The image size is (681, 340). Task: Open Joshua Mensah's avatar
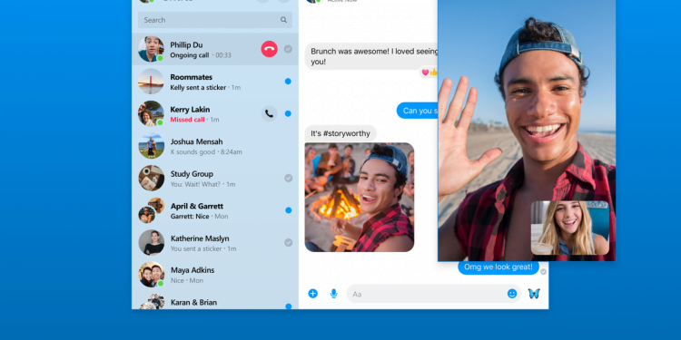[x=151, y=146]
